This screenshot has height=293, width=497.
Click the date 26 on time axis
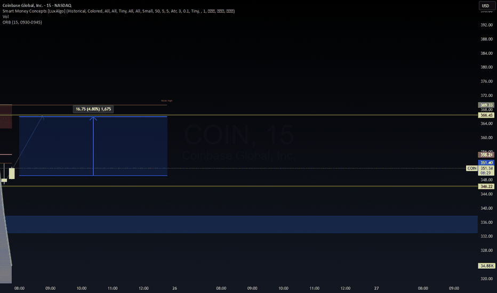(175, 288)
